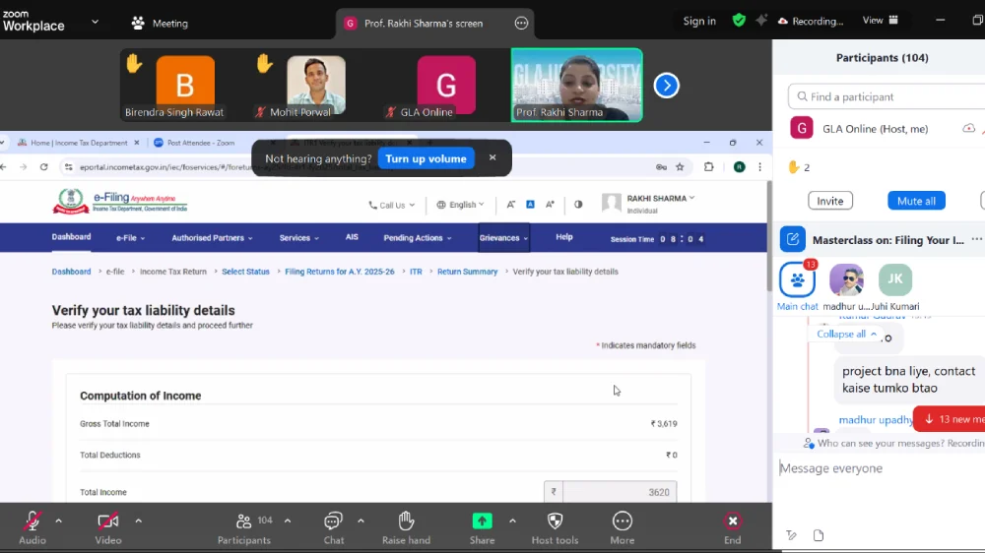Collapse all chat threads

pos(846,334)
